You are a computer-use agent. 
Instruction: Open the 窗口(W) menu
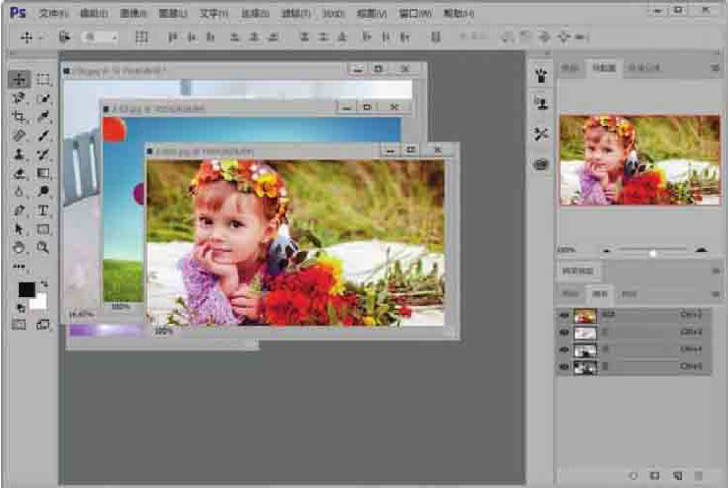pyautogui.click(x=413, y=14)
